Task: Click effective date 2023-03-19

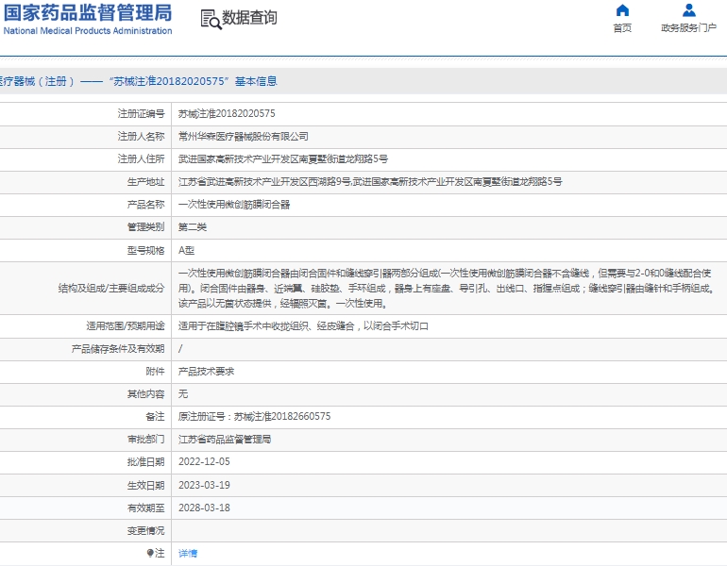Action: 204,486
